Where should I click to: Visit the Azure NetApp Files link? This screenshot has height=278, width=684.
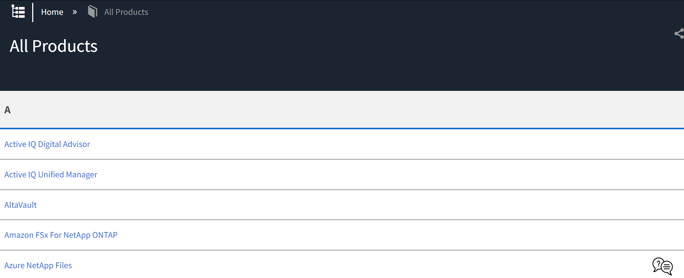[x=38, y=265]
